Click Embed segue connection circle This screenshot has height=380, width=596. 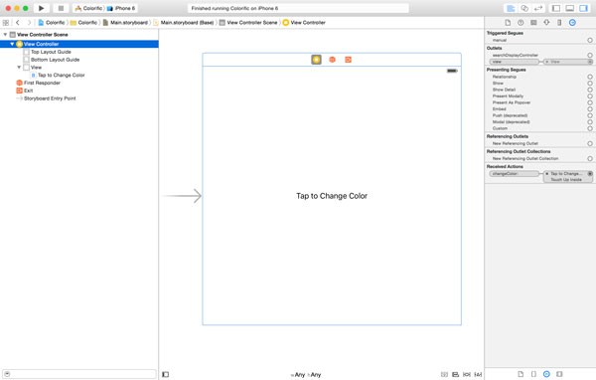pyautogui.click(x=589, y=108)
